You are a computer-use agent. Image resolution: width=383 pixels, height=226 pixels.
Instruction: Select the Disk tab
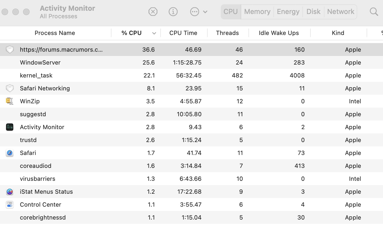pyautogui.click(x=313, y=12)
